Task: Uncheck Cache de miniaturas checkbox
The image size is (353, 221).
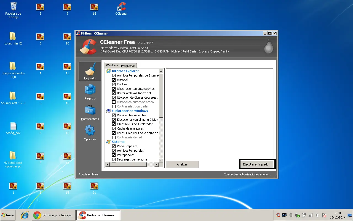Action: pyautogui.click(x=114, y=128)
